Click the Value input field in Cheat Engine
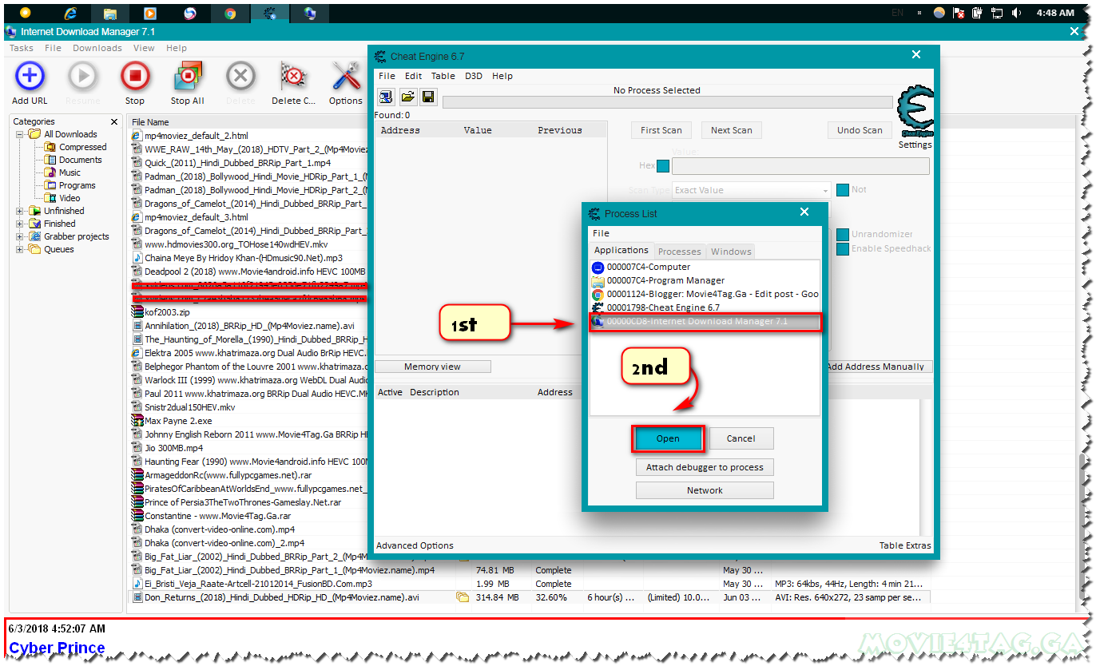 coord(800,166)
